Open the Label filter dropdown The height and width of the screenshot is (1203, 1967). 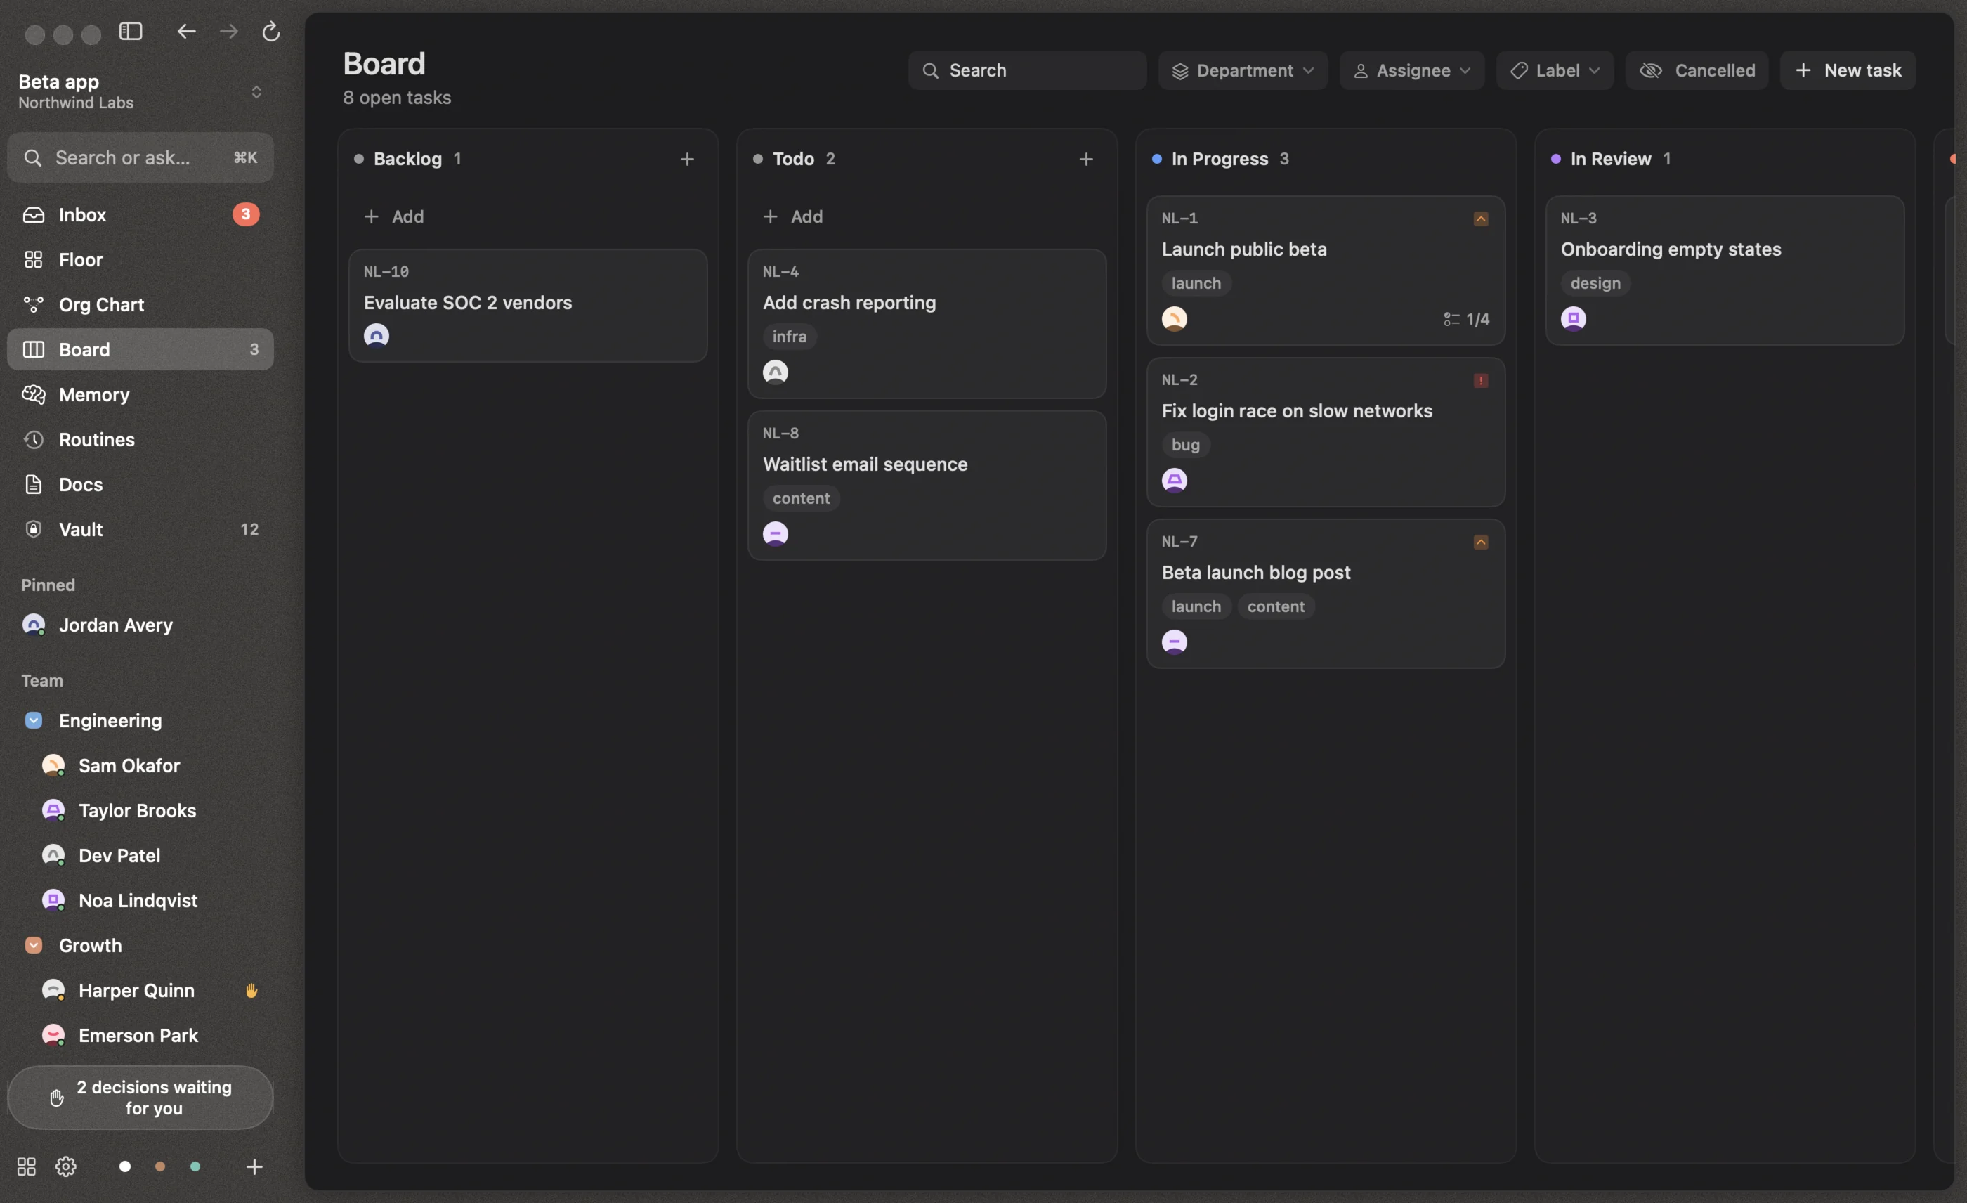pyautogui.click(x=1554, y=70)
